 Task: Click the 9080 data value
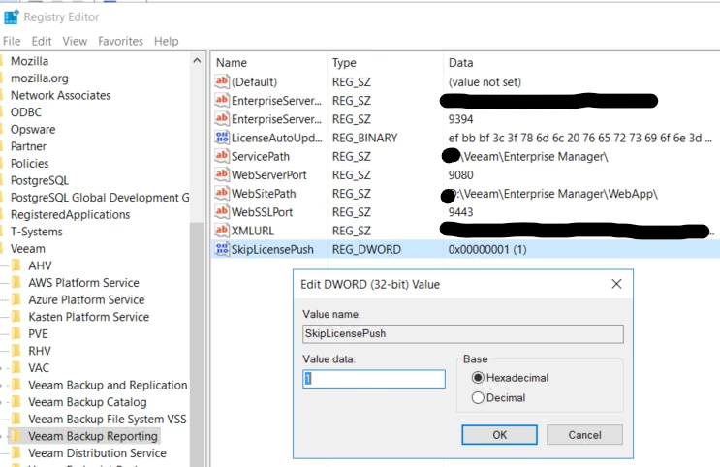(x=460, y=174)
